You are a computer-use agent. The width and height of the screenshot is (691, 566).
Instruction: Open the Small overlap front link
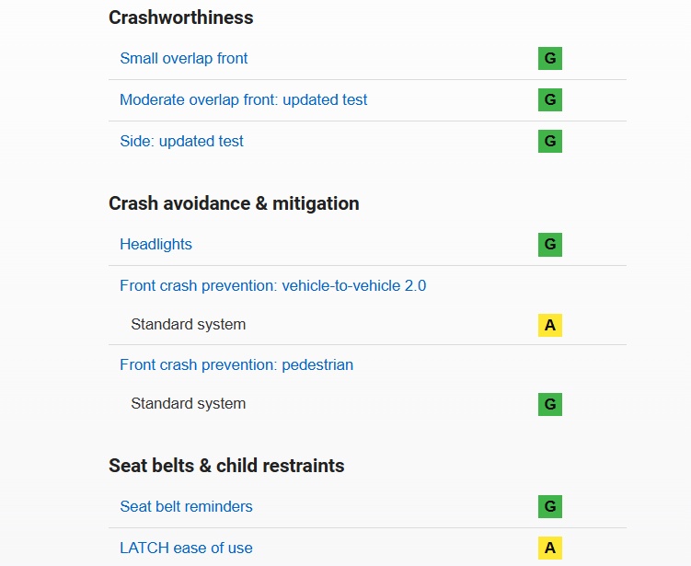click(184, 58)
